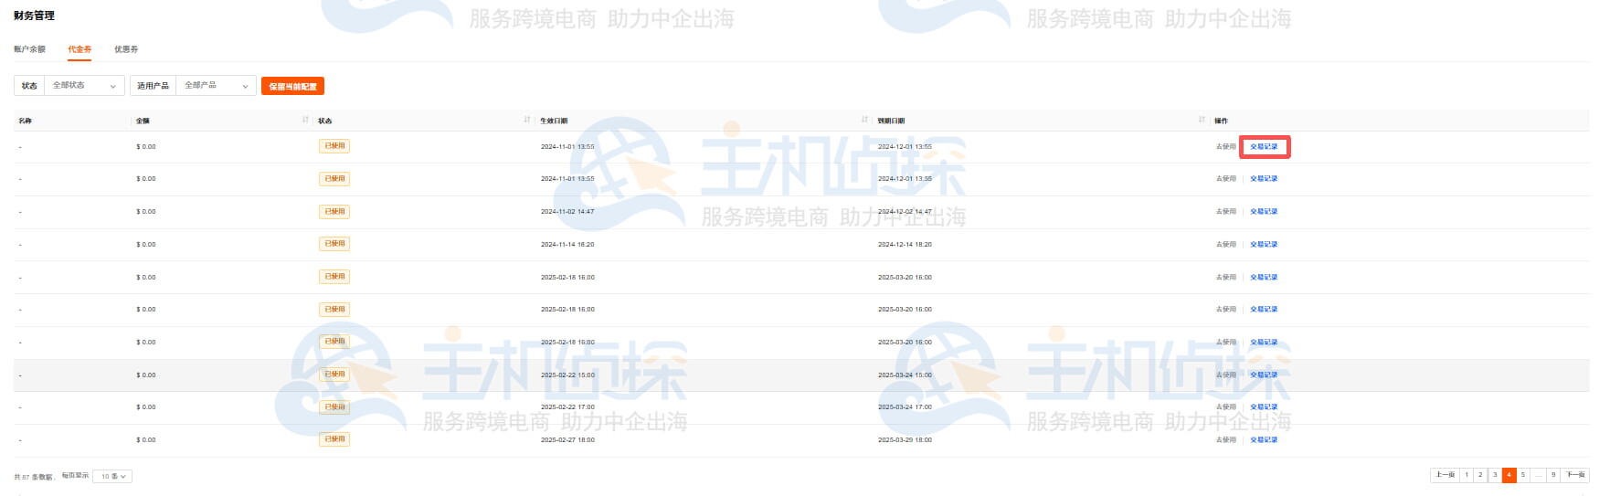Image resolution: width=1599 pixels, height=496 pixels.
Task: Click the orange 保留当前配置 button
Action: point(292,86)
